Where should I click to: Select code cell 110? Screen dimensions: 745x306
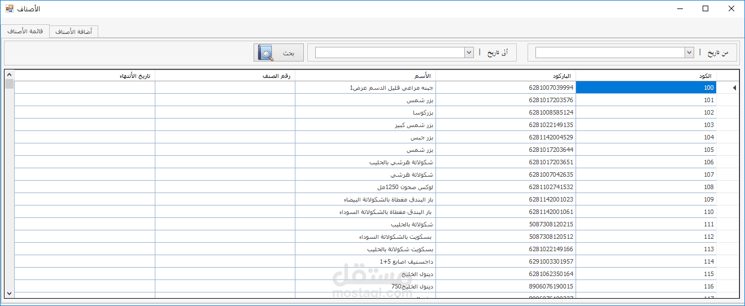(646, 212)
